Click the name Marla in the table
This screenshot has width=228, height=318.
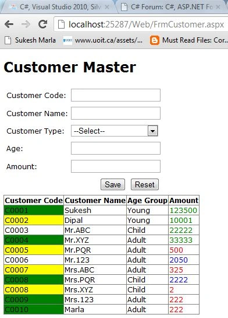pyautogui.click(x=74, y=310)
